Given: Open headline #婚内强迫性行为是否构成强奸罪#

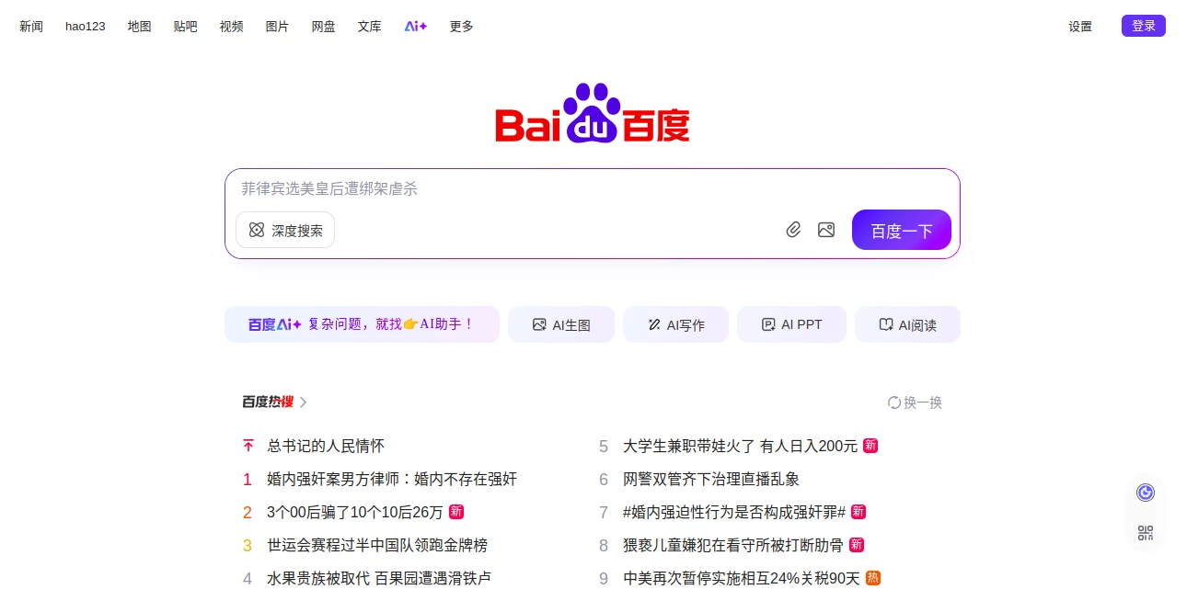Looking at the screenshot, I should (x=734, y=512).
